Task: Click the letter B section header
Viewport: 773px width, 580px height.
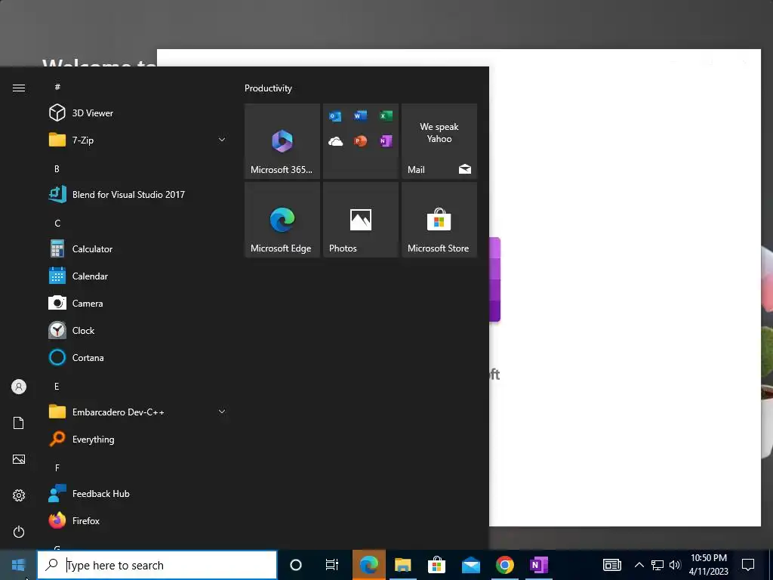Action: point(57,168)
